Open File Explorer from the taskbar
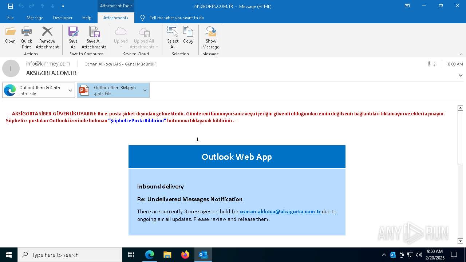This screenshot has width=466, height=262. tap(167, 255)
